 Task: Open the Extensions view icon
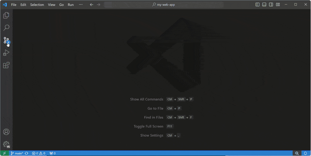click(6, 65)
